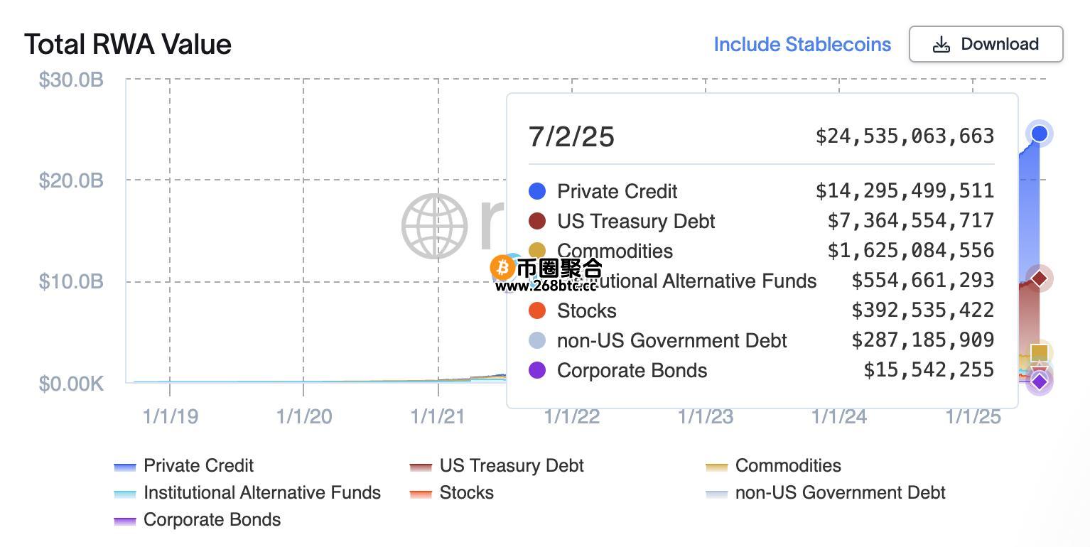Click the orange Bitcoin watermark icon
Screen dimensions: 1090x547
[503, 268]
